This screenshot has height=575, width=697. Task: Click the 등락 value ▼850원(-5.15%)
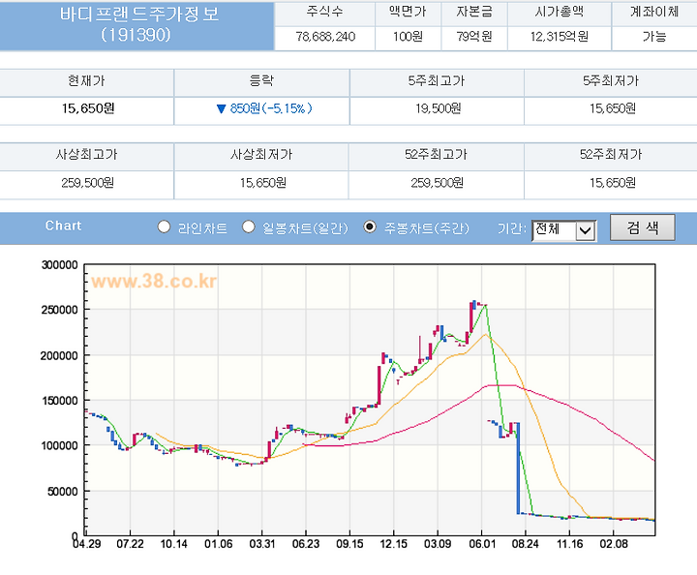coord(264,108)
